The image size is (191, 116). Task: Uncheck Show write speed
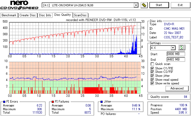152,83
